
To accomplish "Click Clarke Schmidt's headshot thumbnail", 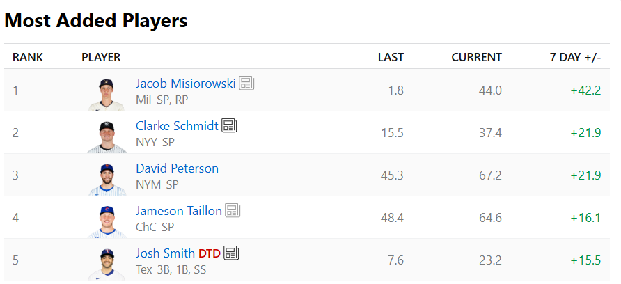I will (x=107, y=136).
